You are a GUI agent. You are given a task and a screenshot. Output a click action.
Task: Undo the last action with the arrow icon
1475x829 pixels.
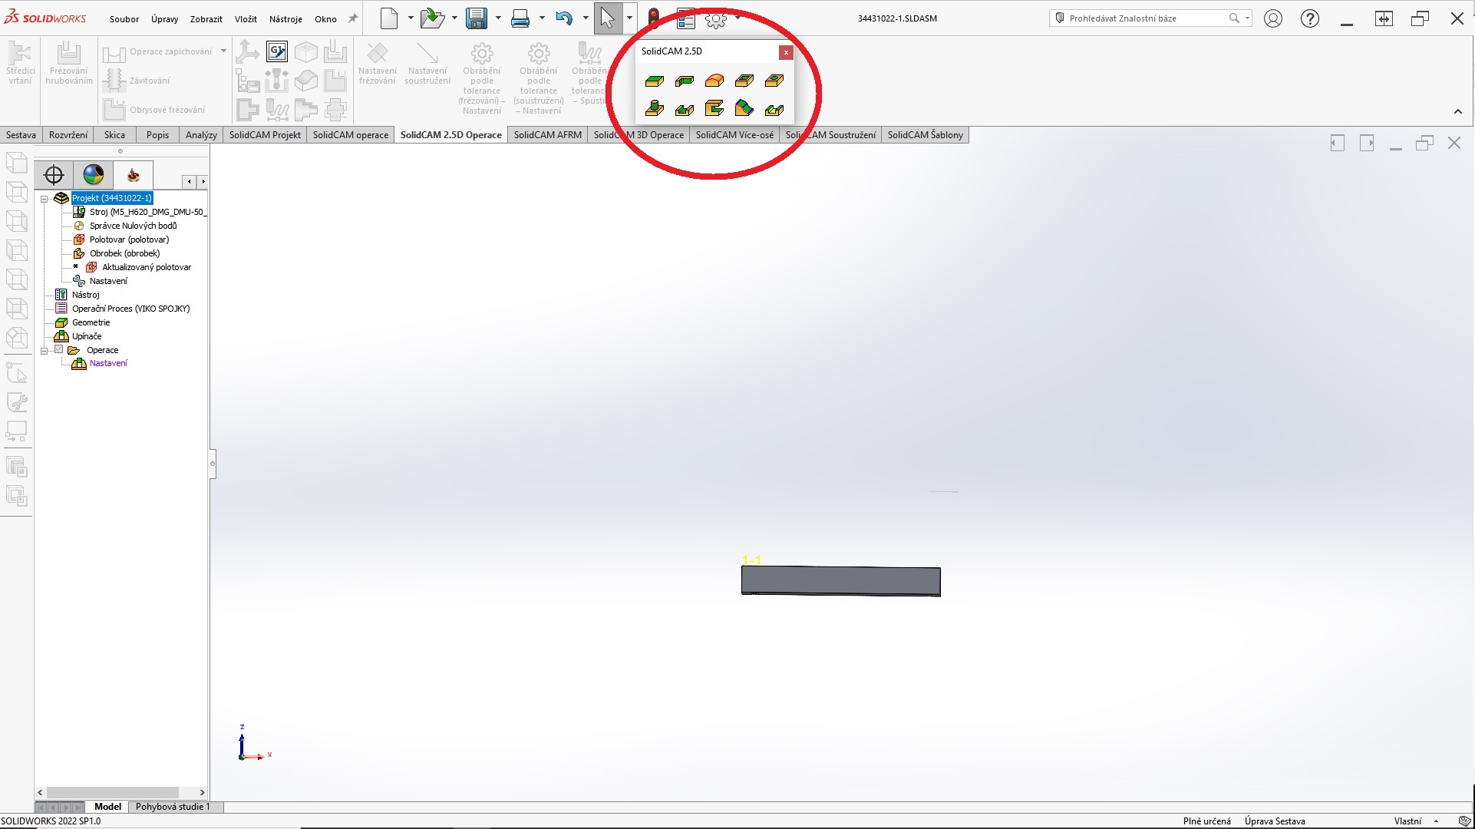tap(565, 18)
